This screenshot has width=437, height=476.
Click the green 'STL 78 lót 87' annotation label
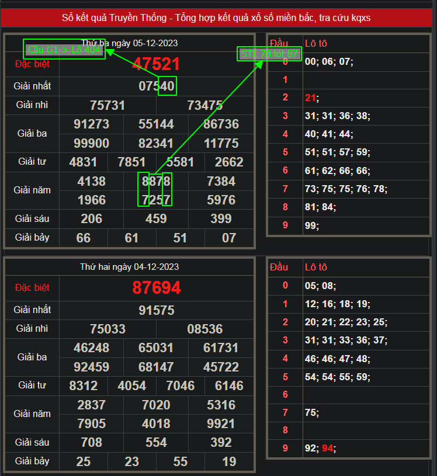coord(269,54)
